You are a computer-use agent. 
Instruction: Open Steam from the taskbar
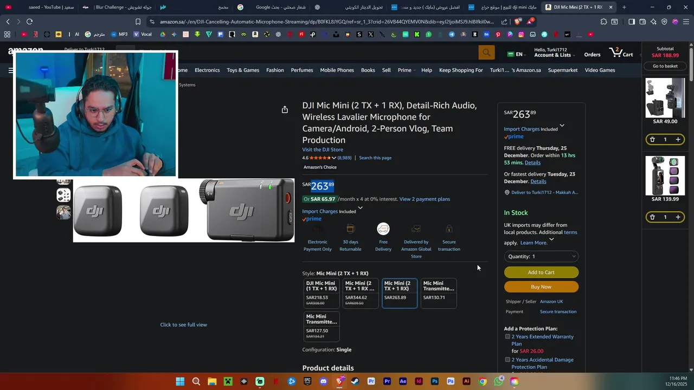[x=355, y=381]
